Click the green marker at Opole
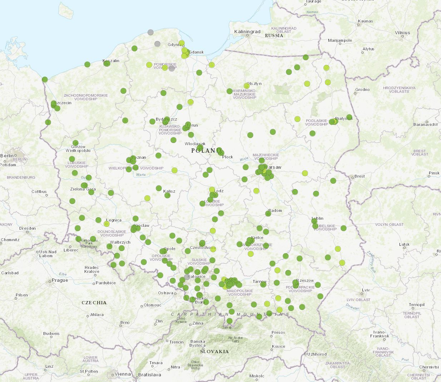This screenshot has height=382, width=441. click(163, 251)
